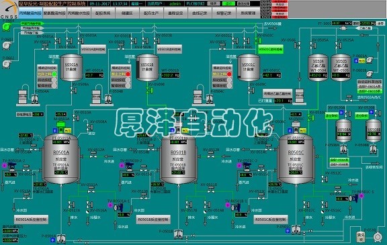Click the P-0603 pump icon
387x245 pixels.
coord(6,45)
